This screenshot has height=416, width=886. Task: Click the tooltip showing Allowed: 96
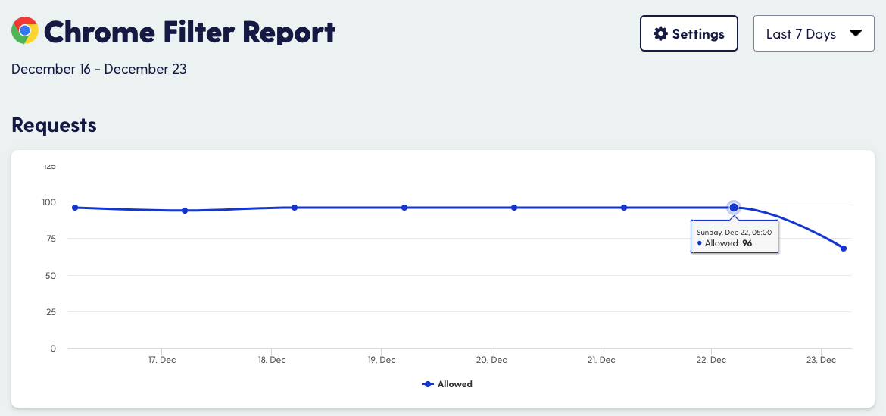[735, 238]
